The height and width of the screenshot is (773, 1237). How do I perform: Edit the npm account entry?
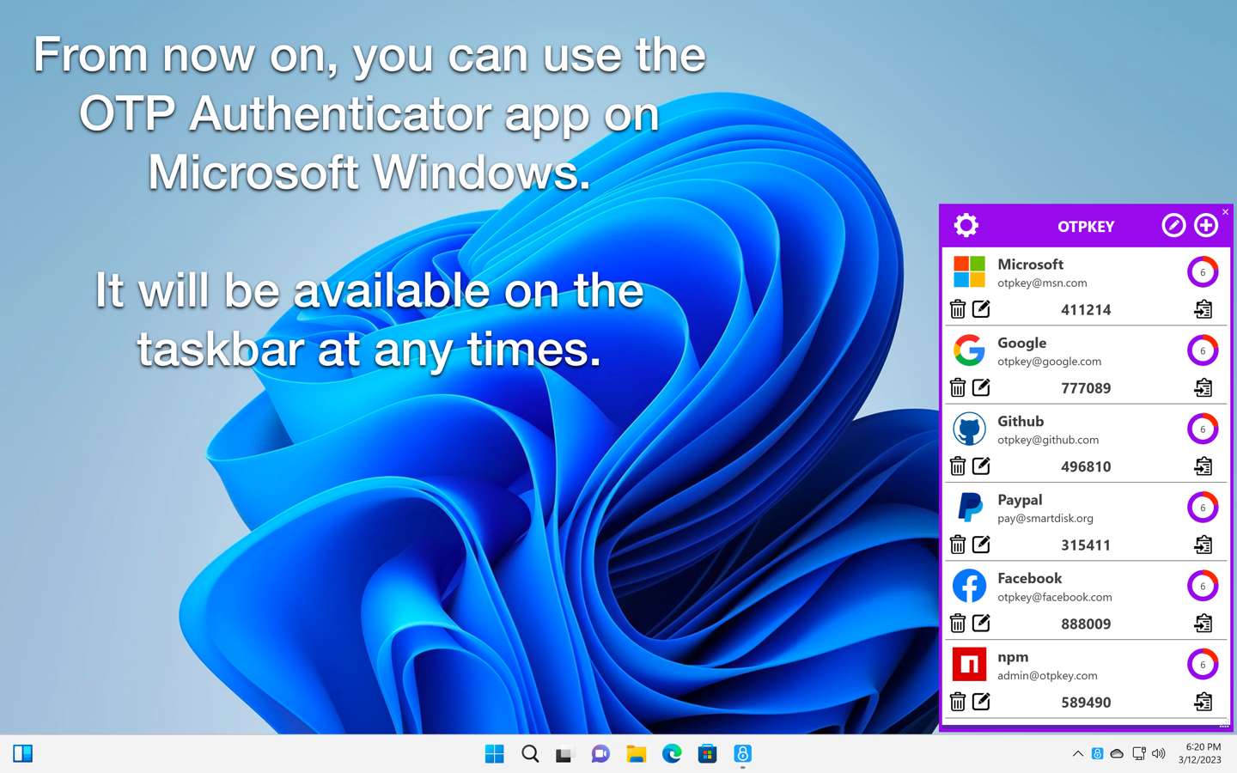(x=981, y=701)
